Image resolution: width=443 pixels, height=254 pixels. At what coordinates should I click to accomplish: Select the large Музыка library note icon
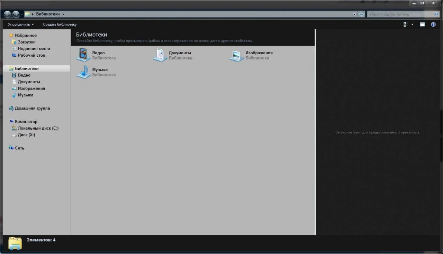pos(83,72)
